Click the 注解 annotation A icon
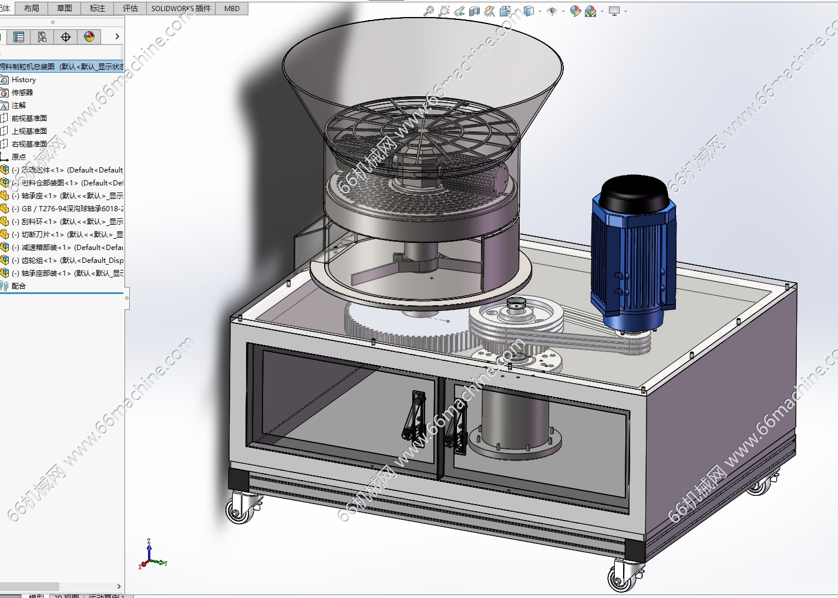The height and width of the screenshot is (598, 838). 4,106
